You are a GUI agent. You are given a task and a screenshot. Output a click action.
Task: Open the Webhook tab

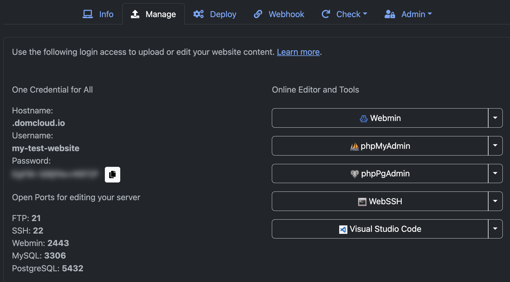(x=279, y=14)
